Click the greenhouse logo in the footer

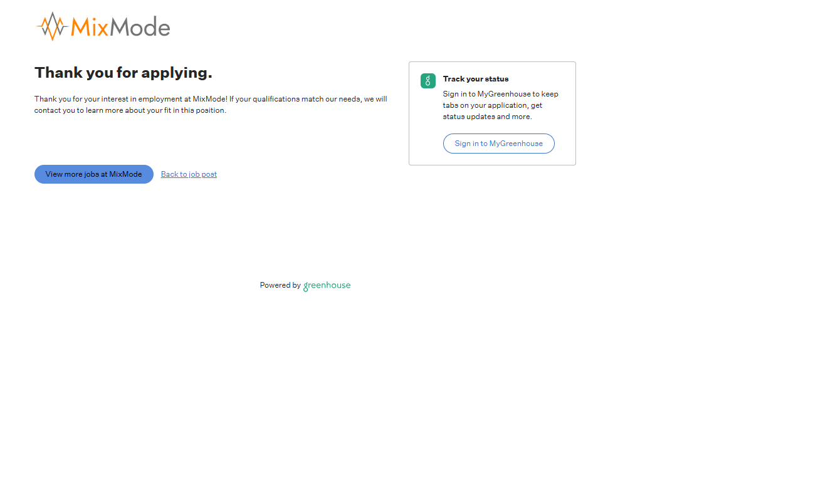click(327, 286)
